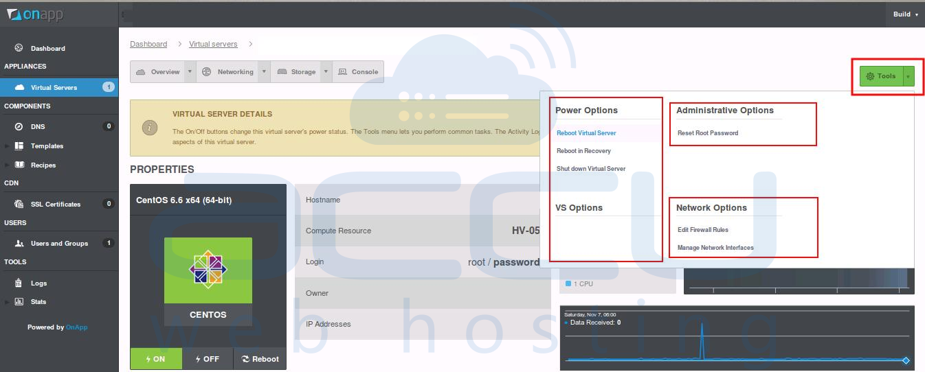Open the Console tab
The width and height of the screenshot is (925, 372).
point(357,72)
